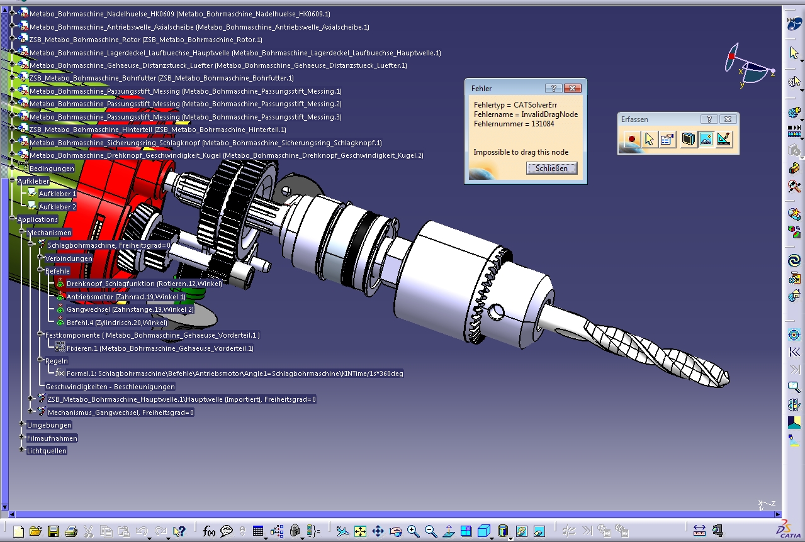Open capture options in Erfassen dialog
The height and width of the screenshot is (542, 805).
[x=667, y=139]
